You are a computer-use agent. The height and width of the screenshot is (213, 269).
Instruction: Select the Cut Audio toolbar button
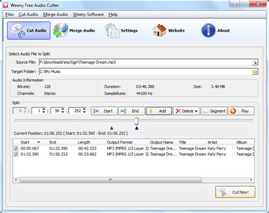[x=29, y=31]
